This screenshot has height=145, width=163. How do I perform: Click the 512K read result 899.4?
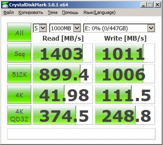[63, 74]
